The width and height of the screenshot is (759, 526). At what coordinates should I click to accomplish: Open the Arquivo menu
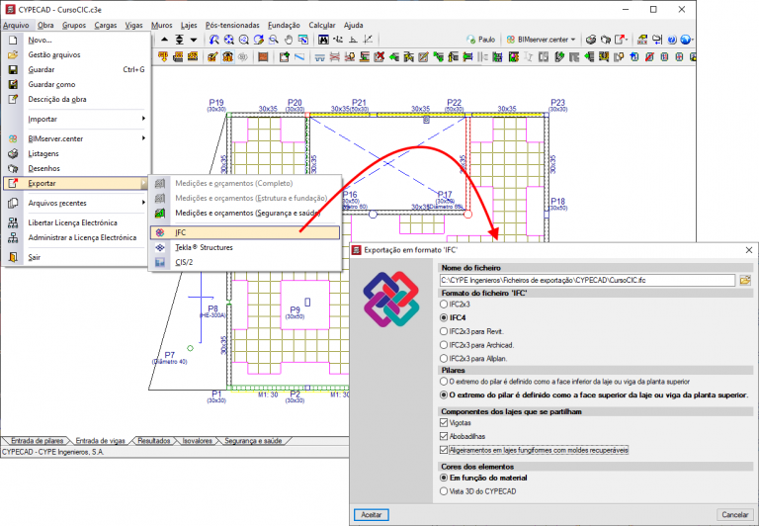(16, 25)
